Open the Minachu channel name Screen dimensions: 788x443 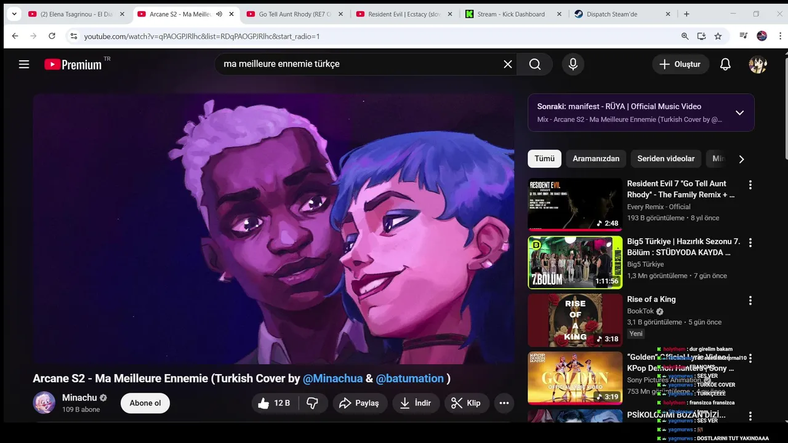pos(79,397)
